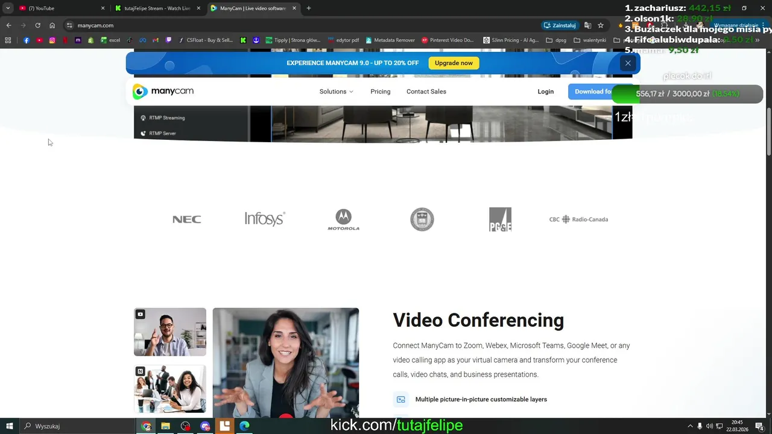Click the Wyszukaj taskbar search box
The image size is (772, 434).
(x=77, y=426)
